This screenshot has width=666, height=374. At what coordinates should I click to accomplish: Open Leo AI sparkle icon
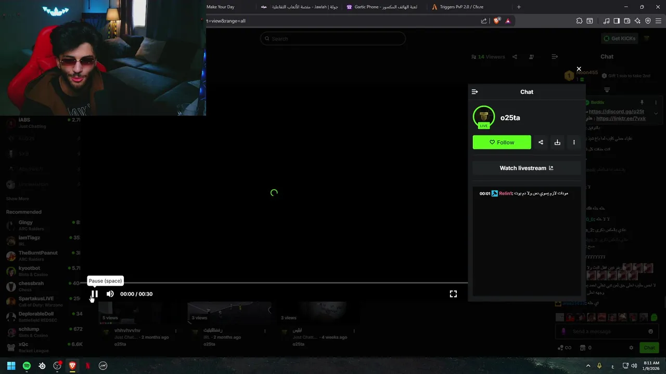(637, 21)
